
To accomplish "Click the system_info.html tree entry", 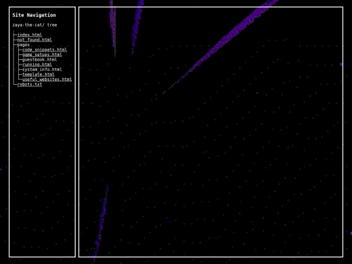I will click(x=42, y=69).
